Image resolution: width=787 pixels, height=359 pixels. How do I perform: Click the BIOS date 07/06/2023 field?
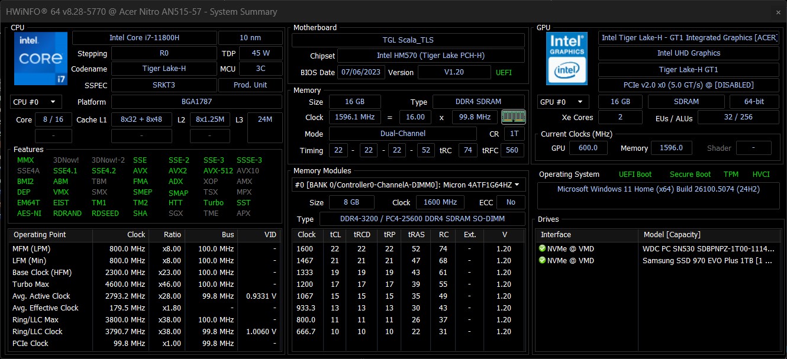361,72
